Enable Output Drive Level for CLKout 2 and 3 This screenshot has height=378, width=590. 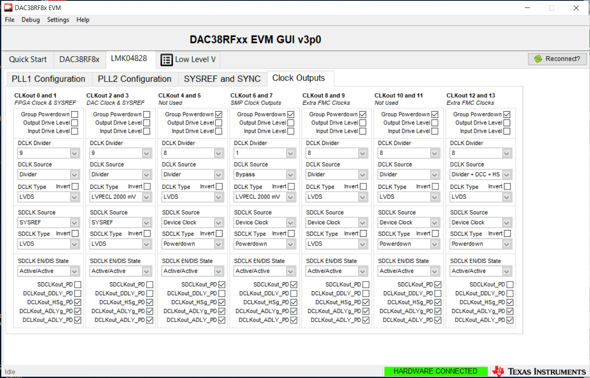(x=147, y=123)
